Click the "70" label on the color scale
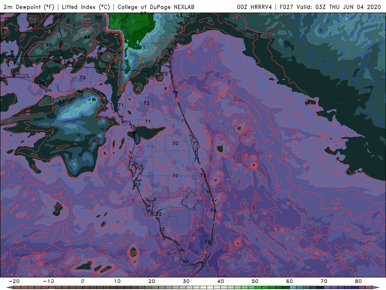386x290 pixels. tap(324, 281)
